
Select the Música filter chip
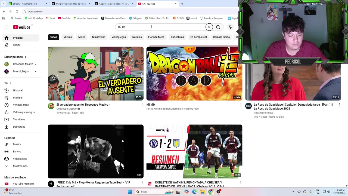pyautogui.click(x=68, y=37)
